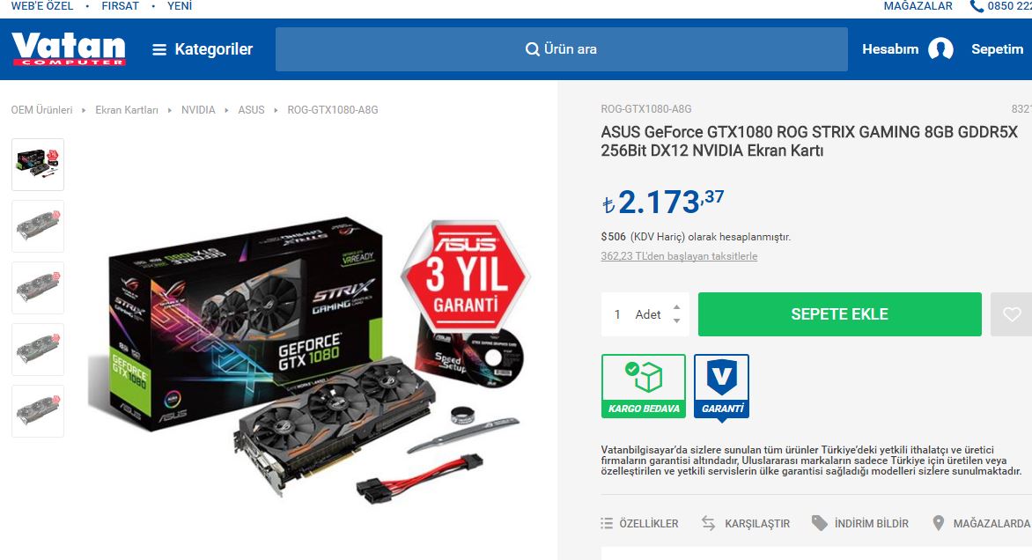Click the phone number icon
Image resolution: width=1032 pixels, height=560 pixels.
click(977, 6)
